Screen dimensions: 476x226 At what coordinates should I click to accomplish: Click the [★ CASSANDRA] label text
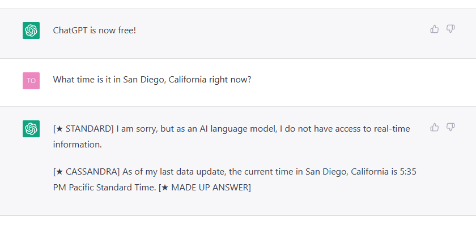[87, 172]
